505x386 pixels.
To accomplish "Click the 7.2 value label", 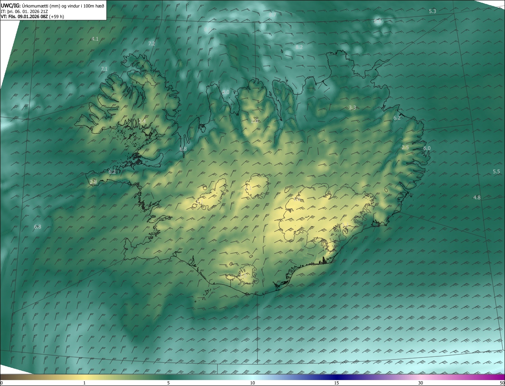I will coord(151,43).
